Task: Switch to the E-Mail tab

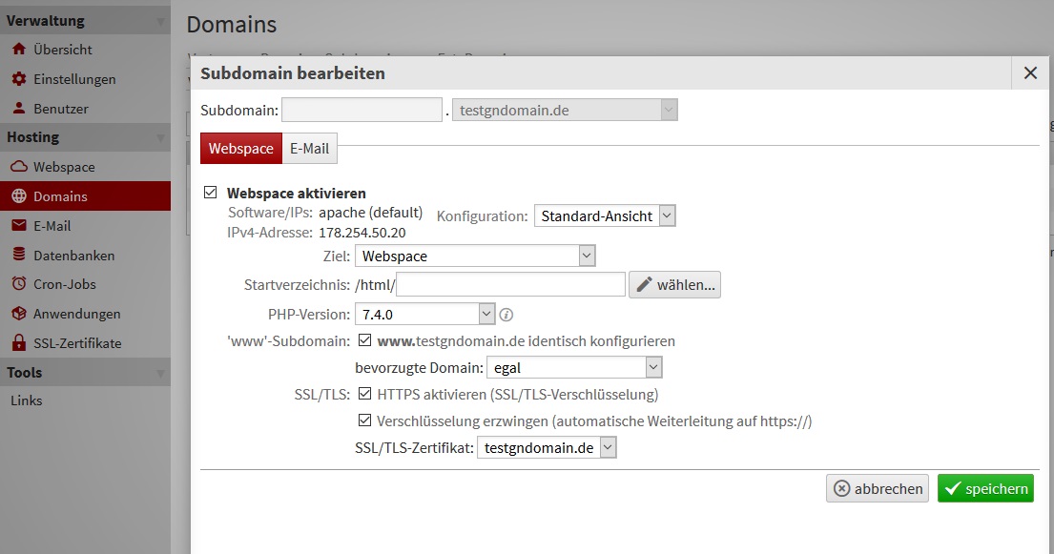Action: click(309, 149)
